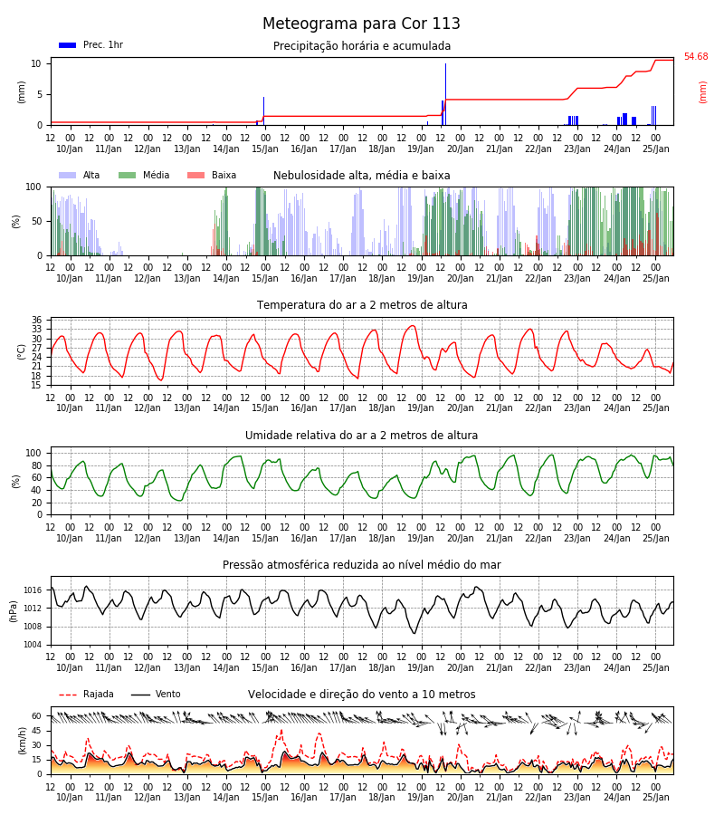Click the red Baixa legend swatch
Viewport: 724px width, 815px height.
[195, 175]
